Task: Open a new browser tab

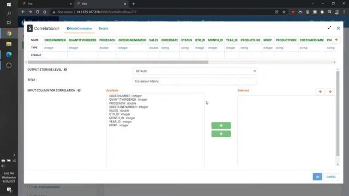Action: [x=134, y=4]
